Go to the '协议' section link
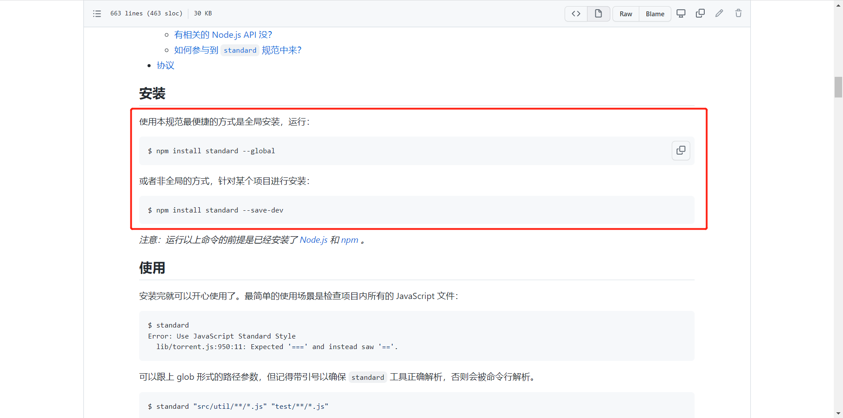This screenshot has width=843, height=418. point(166,65)
